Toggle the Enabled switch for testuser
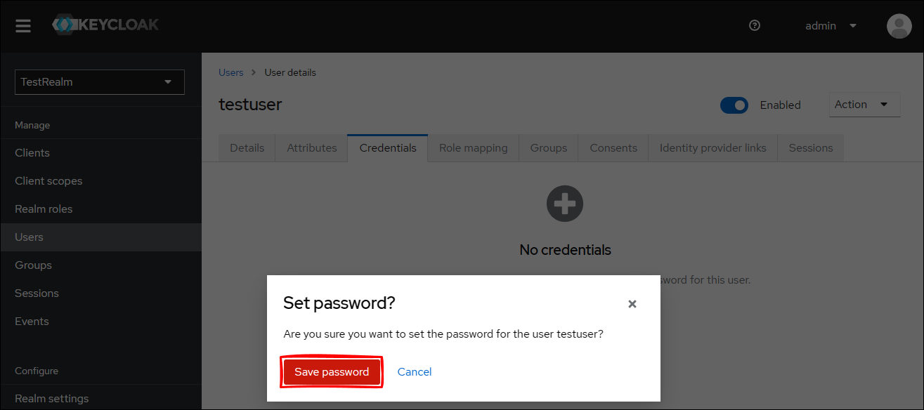The height and width of the screenshot is (410, 924). coord(734,105)
